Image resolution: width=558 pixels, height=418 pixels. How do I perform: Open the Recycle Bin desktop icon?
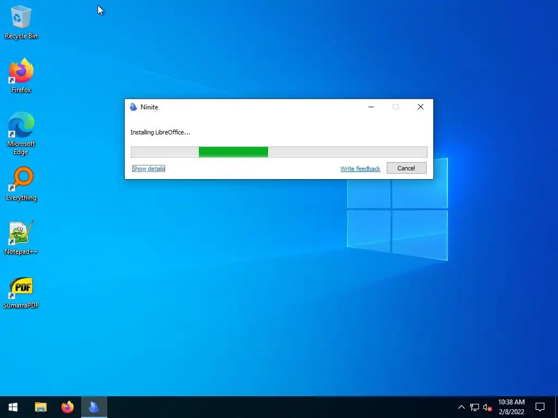[21, 22]
